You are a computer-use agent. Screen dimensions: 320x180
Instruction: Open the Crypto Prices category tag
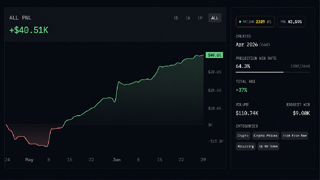coord(265,135)
